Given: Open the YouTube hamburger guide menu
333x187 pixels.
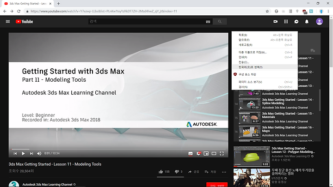Looking at the screenshot, I should pos(8,21).
